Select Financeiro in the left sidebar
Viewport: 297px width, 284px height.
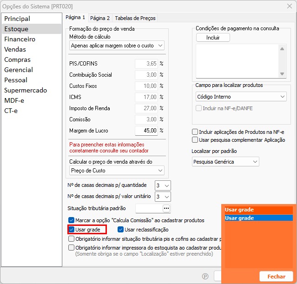pyautogui.click(x=20, y=39)
